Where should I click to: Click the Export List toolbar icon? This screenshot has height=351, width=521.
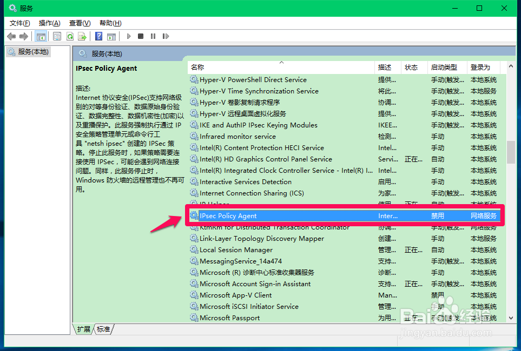click(x=83, y=36)
